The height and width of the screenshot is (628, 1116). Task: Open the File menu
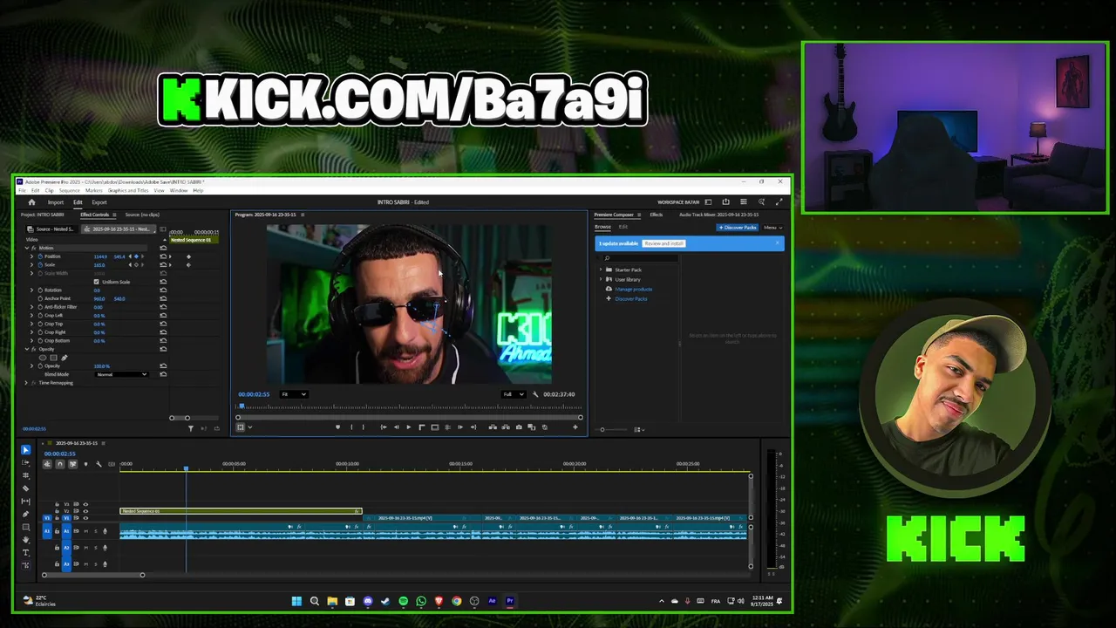click(23, 190)
